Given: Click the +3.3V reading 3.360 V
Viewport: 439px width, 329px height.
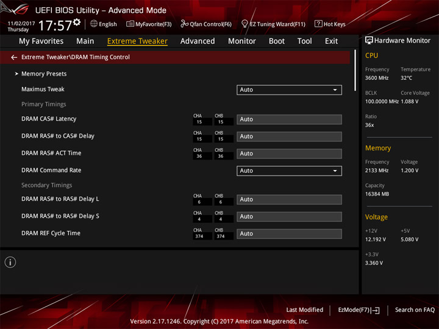Looking at the screenshot, I should pos(374,263).
